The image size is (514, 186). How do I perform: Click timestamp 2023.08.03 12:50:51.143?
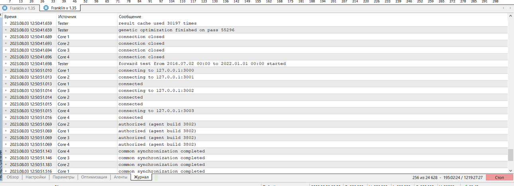(31, 151)
